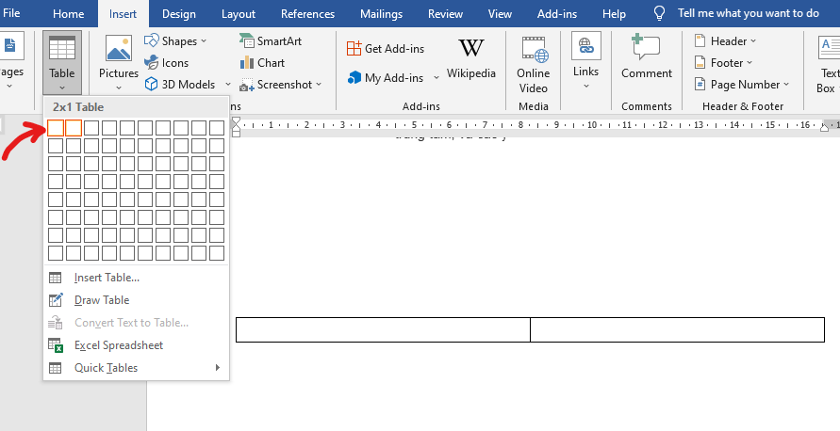Open the References tab
840x431 pixels.
[307, 14]
